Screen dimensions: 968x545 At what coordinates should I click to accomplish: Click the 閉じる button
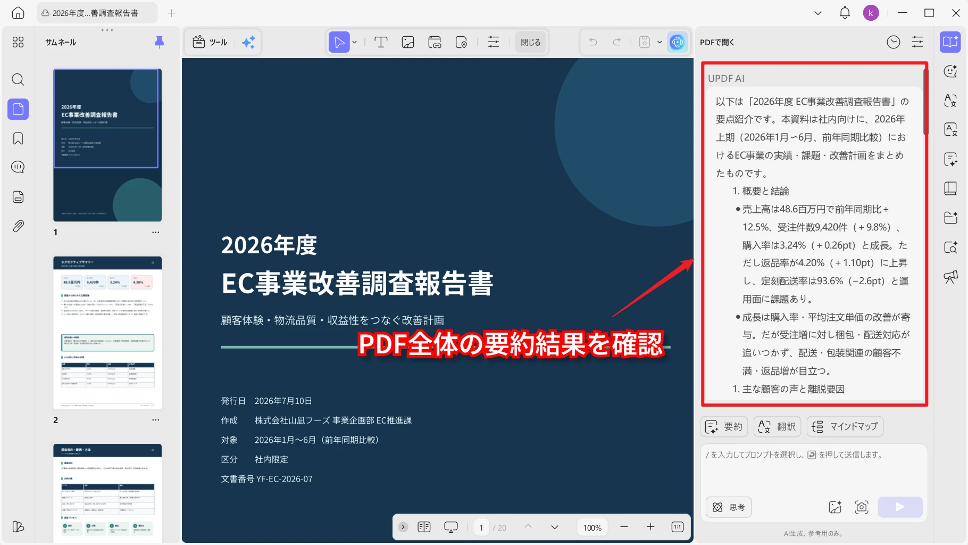pos(530,42)
